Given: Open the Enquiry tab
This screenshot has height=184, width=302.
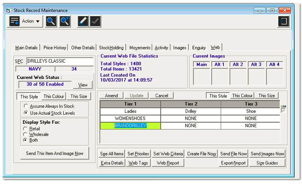Looking at the screenshot, I should (199, 47).
